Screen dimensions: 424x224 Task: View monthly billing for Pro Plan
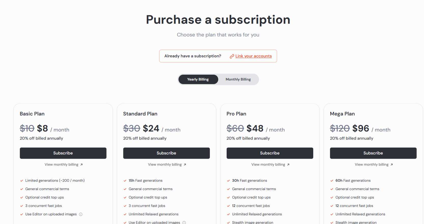(x=268, y=165)
